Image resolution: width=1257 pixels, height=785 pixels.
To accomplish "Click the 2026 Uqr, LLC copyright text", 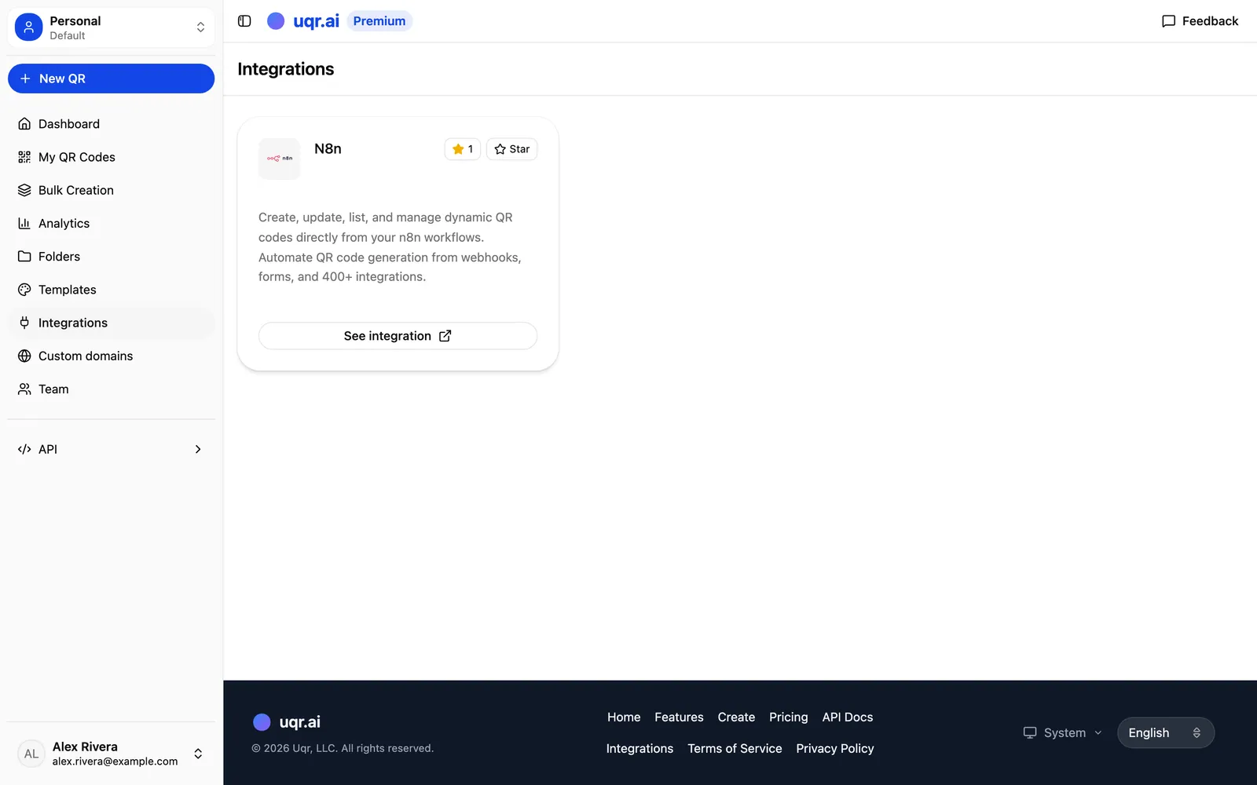I will pos(343,749).
